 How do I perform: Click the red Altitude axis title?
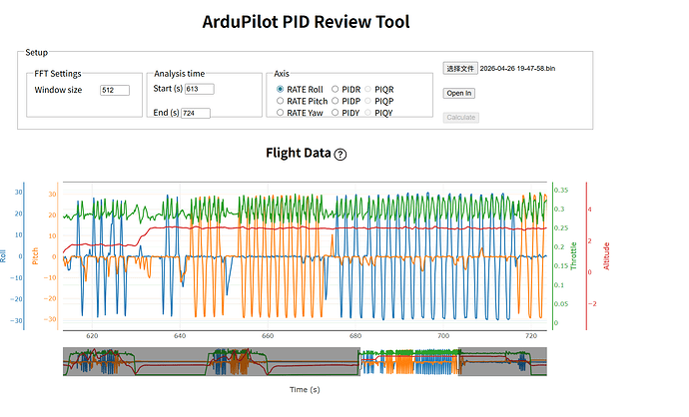(x=606, y=256)
